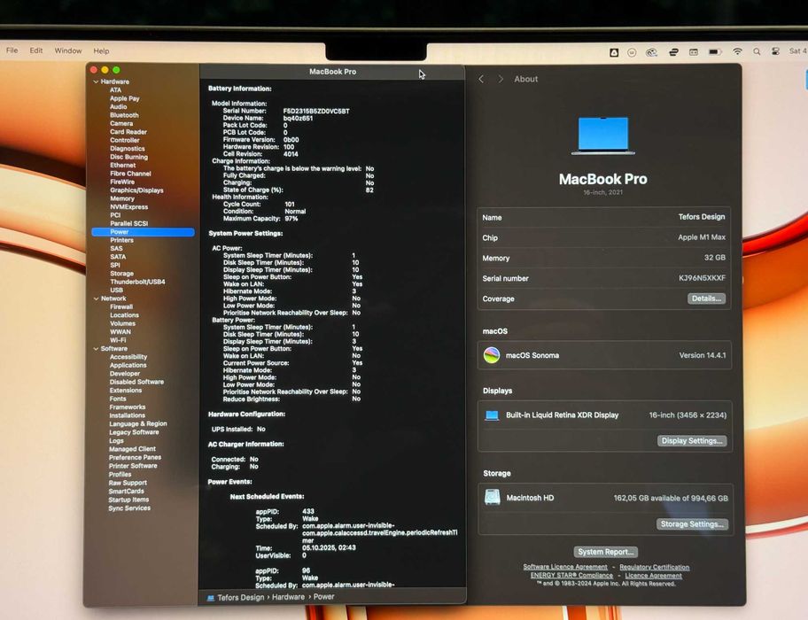Open Spotlight search magnifier icon
The width and height of the screenshot is (808, 620).
click(x=757, y=51)
